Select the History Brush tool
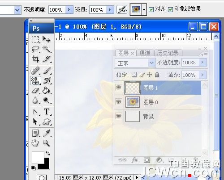 (47, 80)
